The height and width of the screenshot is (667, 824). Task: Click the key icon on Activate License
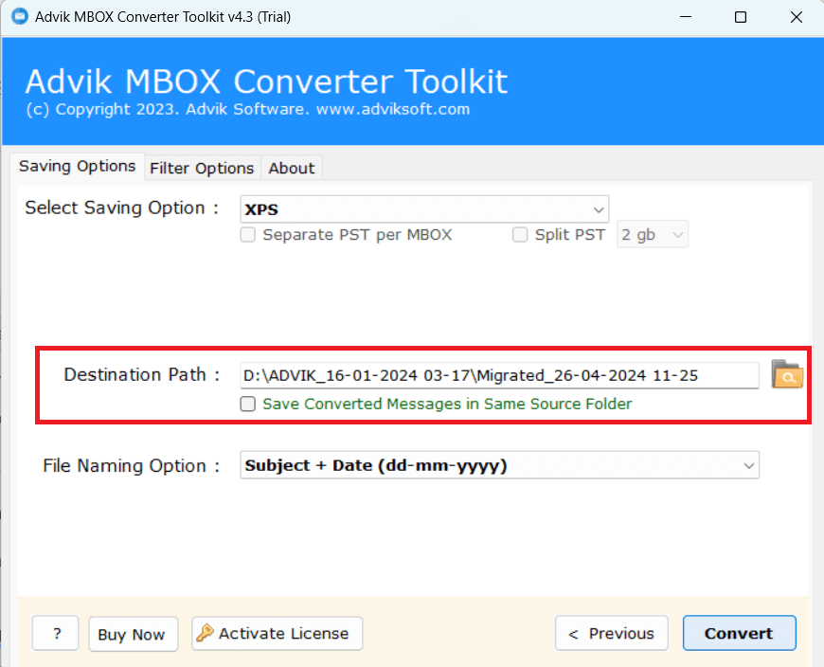205,634
